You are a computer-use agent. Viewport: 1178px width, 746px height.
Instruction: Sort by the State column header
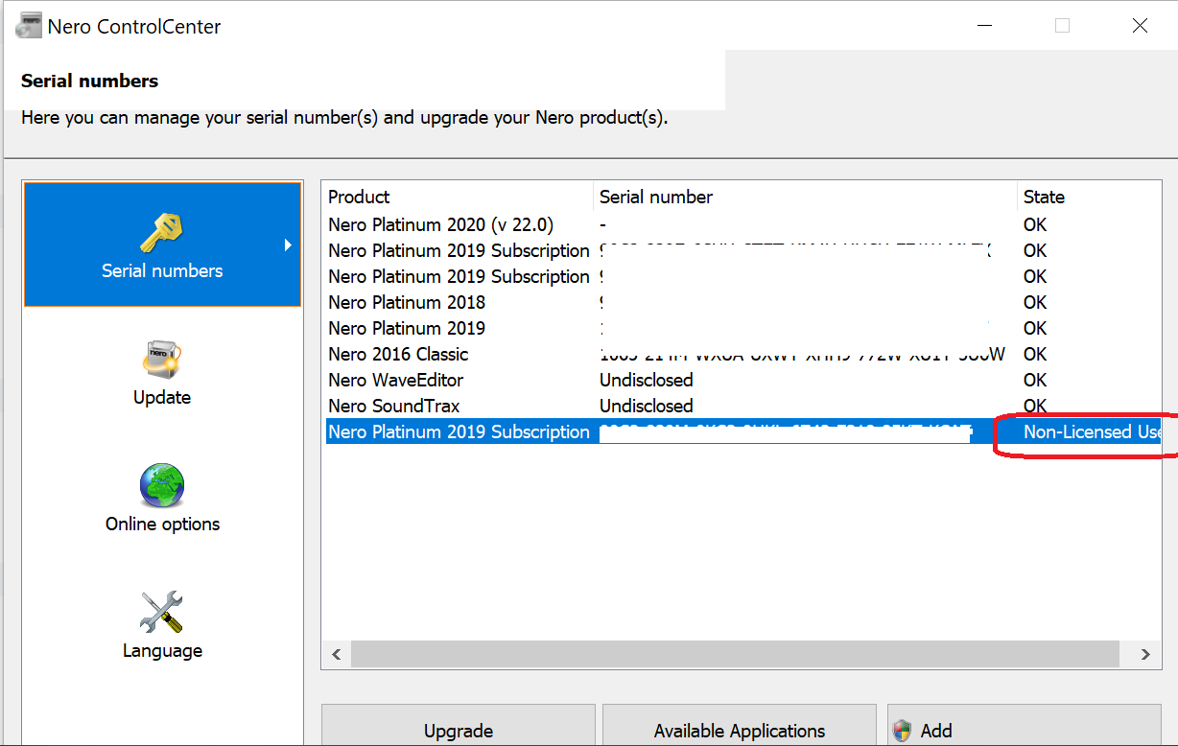pyautogui.click(x=1091, y=197)
